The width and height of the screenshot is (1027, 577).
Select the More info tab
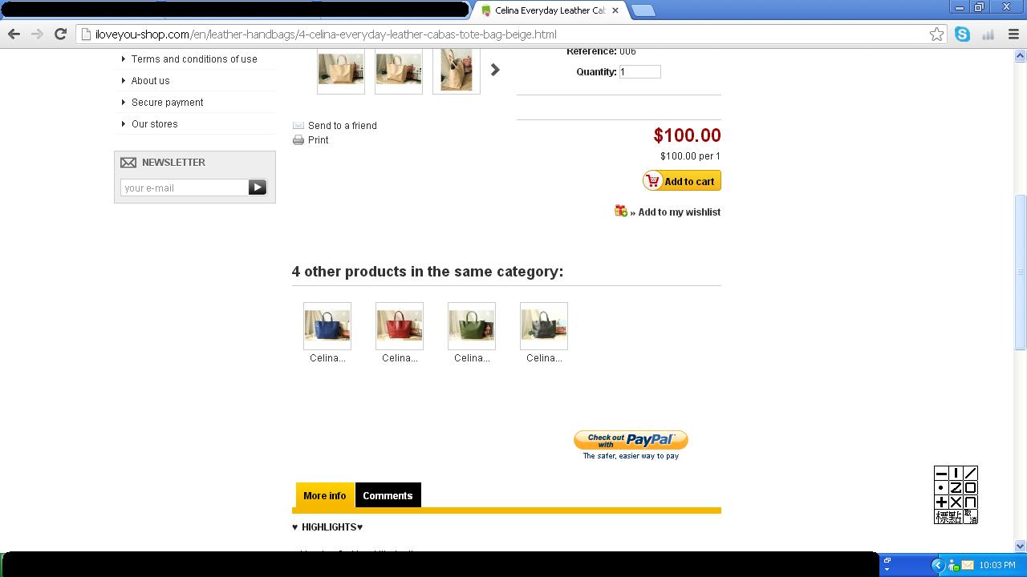(325, 495)
